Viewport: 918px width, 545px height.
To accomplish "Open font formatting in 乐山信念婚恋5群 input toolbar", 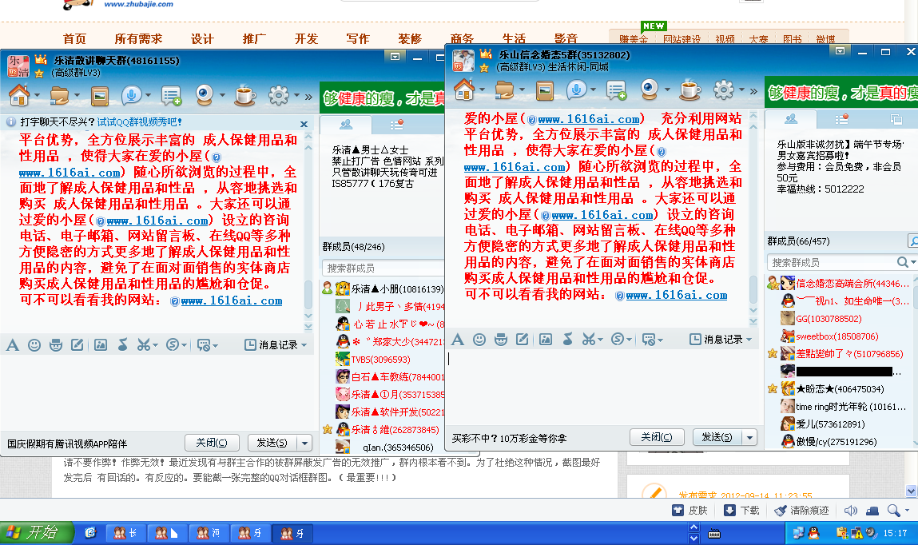I will 458,340.
